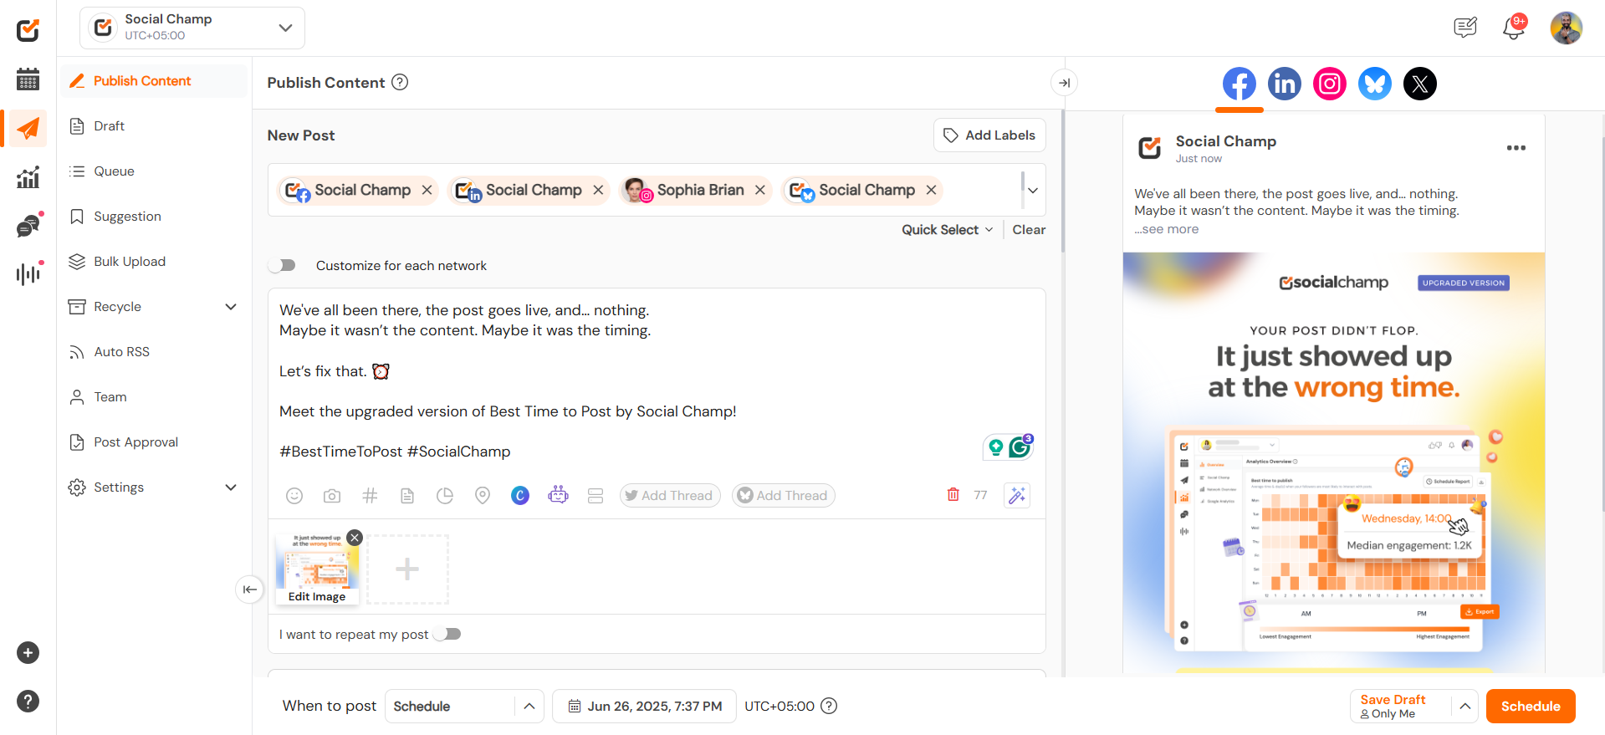Open the Queue menu item
This screenshot has height=735, width=1605.
click(155, 171)
